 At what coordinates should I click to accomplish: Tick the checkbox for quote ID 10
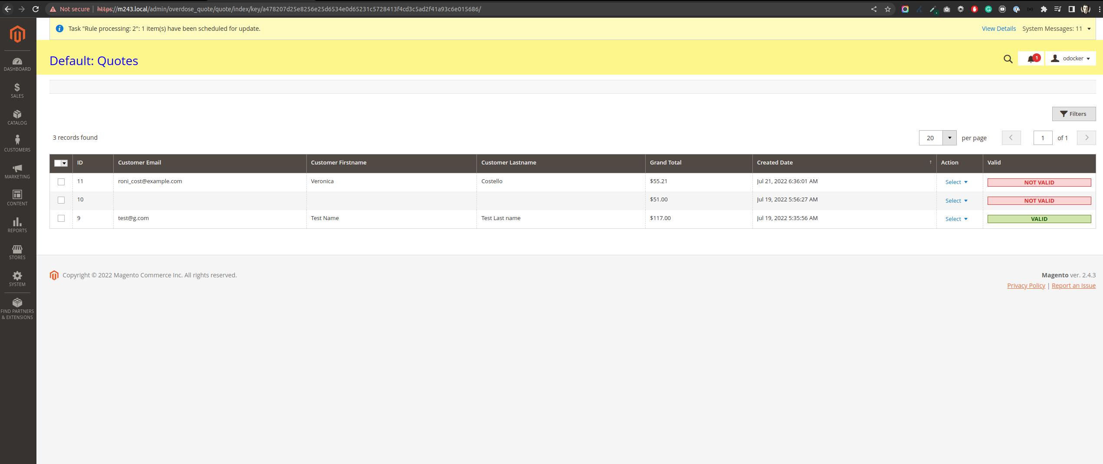pos(61,200)
